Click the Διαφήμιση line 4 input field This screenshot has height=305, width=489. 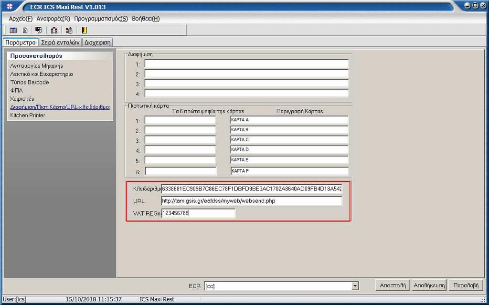click(246, 94)
